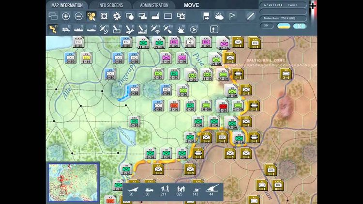Click the rectangle-with-circle toolbar icon
The height and width of the screenshot is (204, 363).
(130, 16)
